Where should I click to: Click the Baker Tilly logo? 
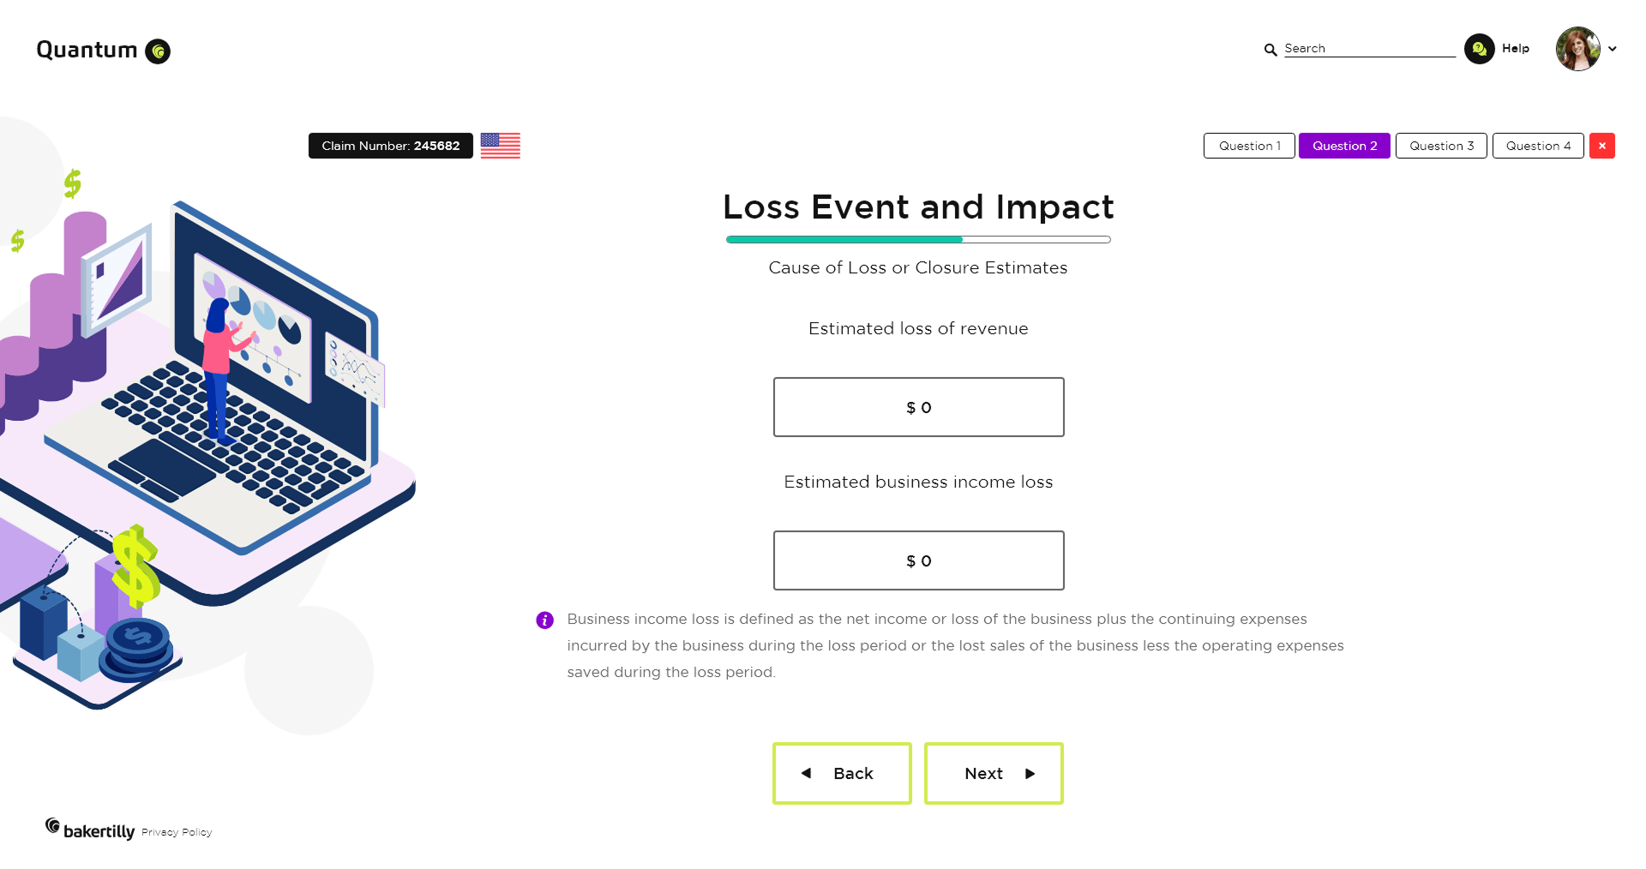(90, 830)
